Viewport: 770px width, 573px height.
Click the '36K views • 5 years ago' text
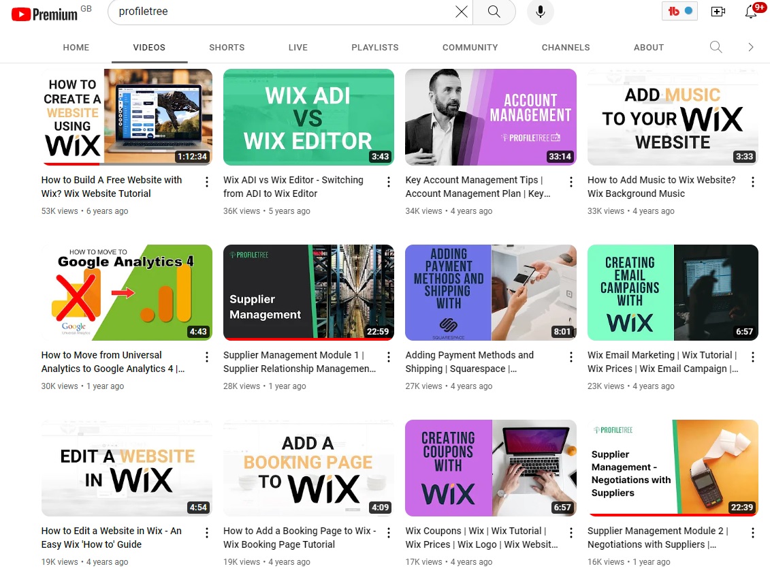(x=267, y=211)
